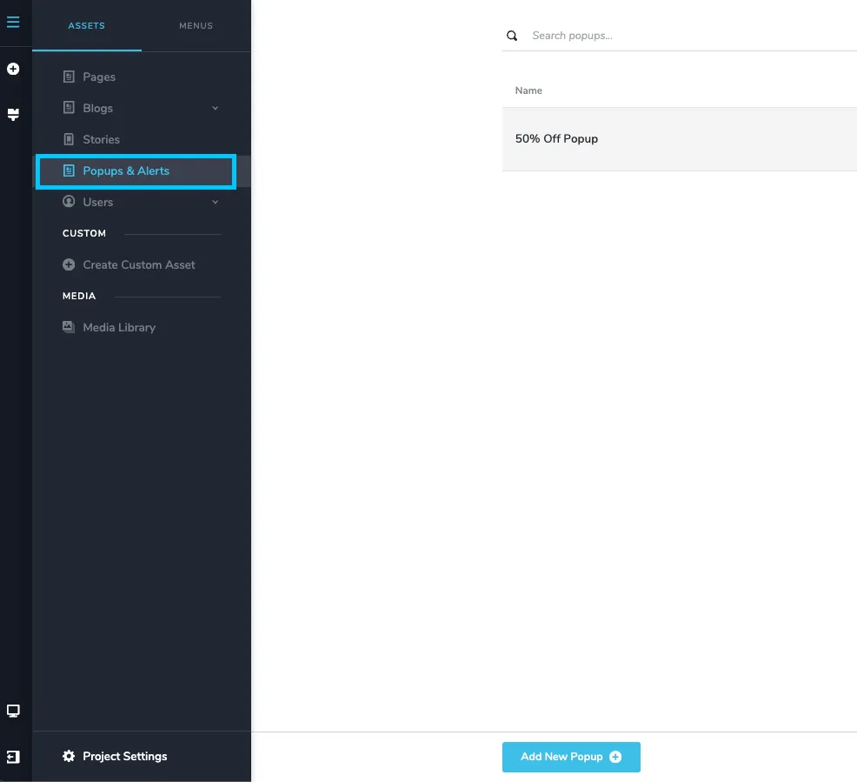The image size is (857, 782).
Task: Click the desktop monitor preview icon
Action: (13, 711)
